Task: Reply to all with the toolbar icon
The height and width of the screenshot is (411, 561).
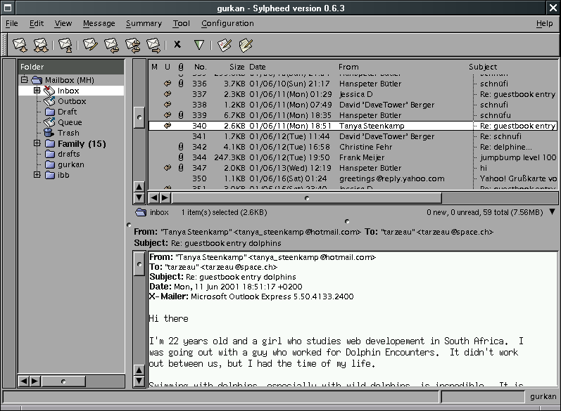Action: tap(132, 45)
